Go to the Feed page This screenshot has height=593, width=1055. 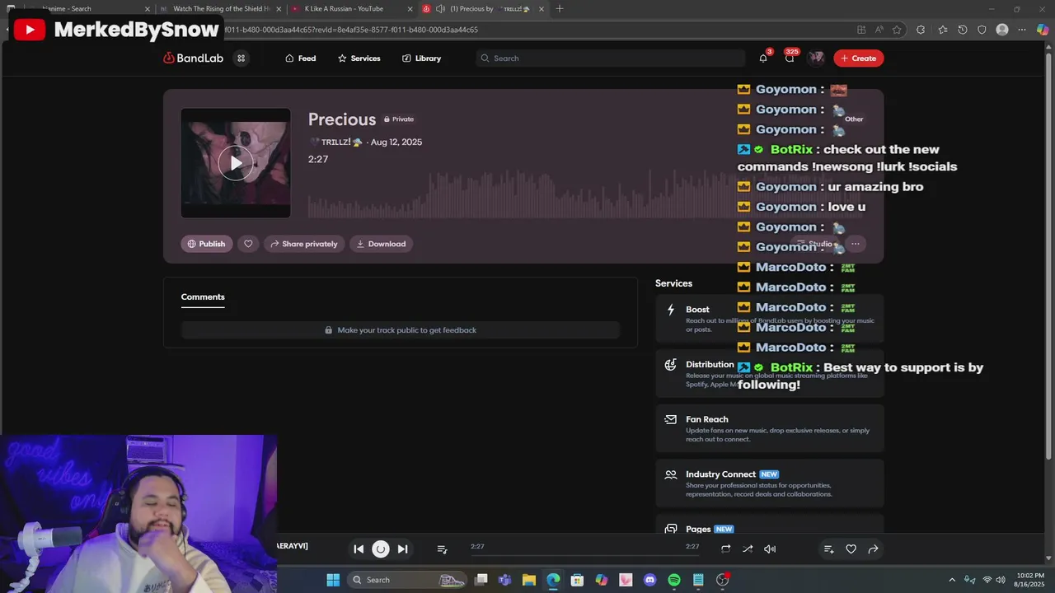click(x=300, y=58)
